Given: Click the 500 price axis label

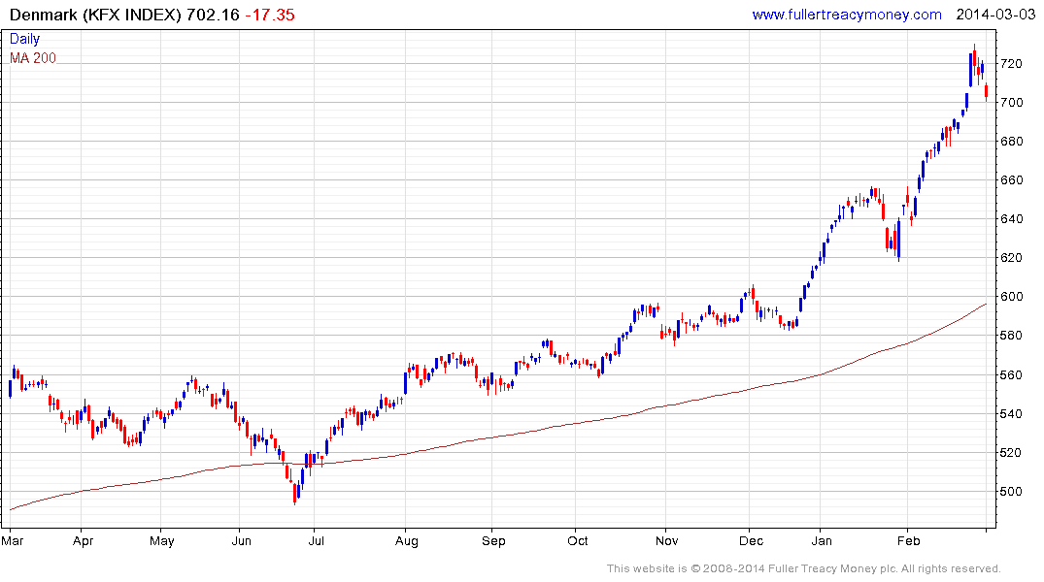Looking at the screenshot, I should click(1011, 492).
